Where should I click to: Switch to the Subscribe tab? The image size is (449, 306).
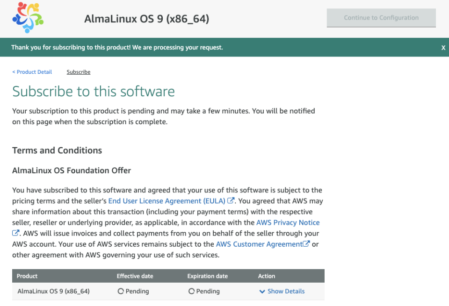click(78, 71)
